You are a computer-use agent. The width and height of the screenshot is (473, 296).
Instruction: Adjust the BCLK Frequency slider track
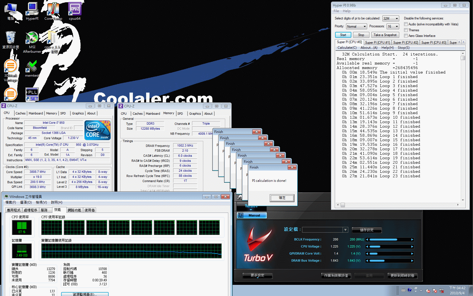(x=389, y=240)
